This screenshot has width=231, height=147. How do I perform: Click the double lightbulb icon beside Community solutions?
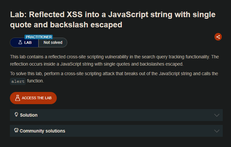(16, 131)
